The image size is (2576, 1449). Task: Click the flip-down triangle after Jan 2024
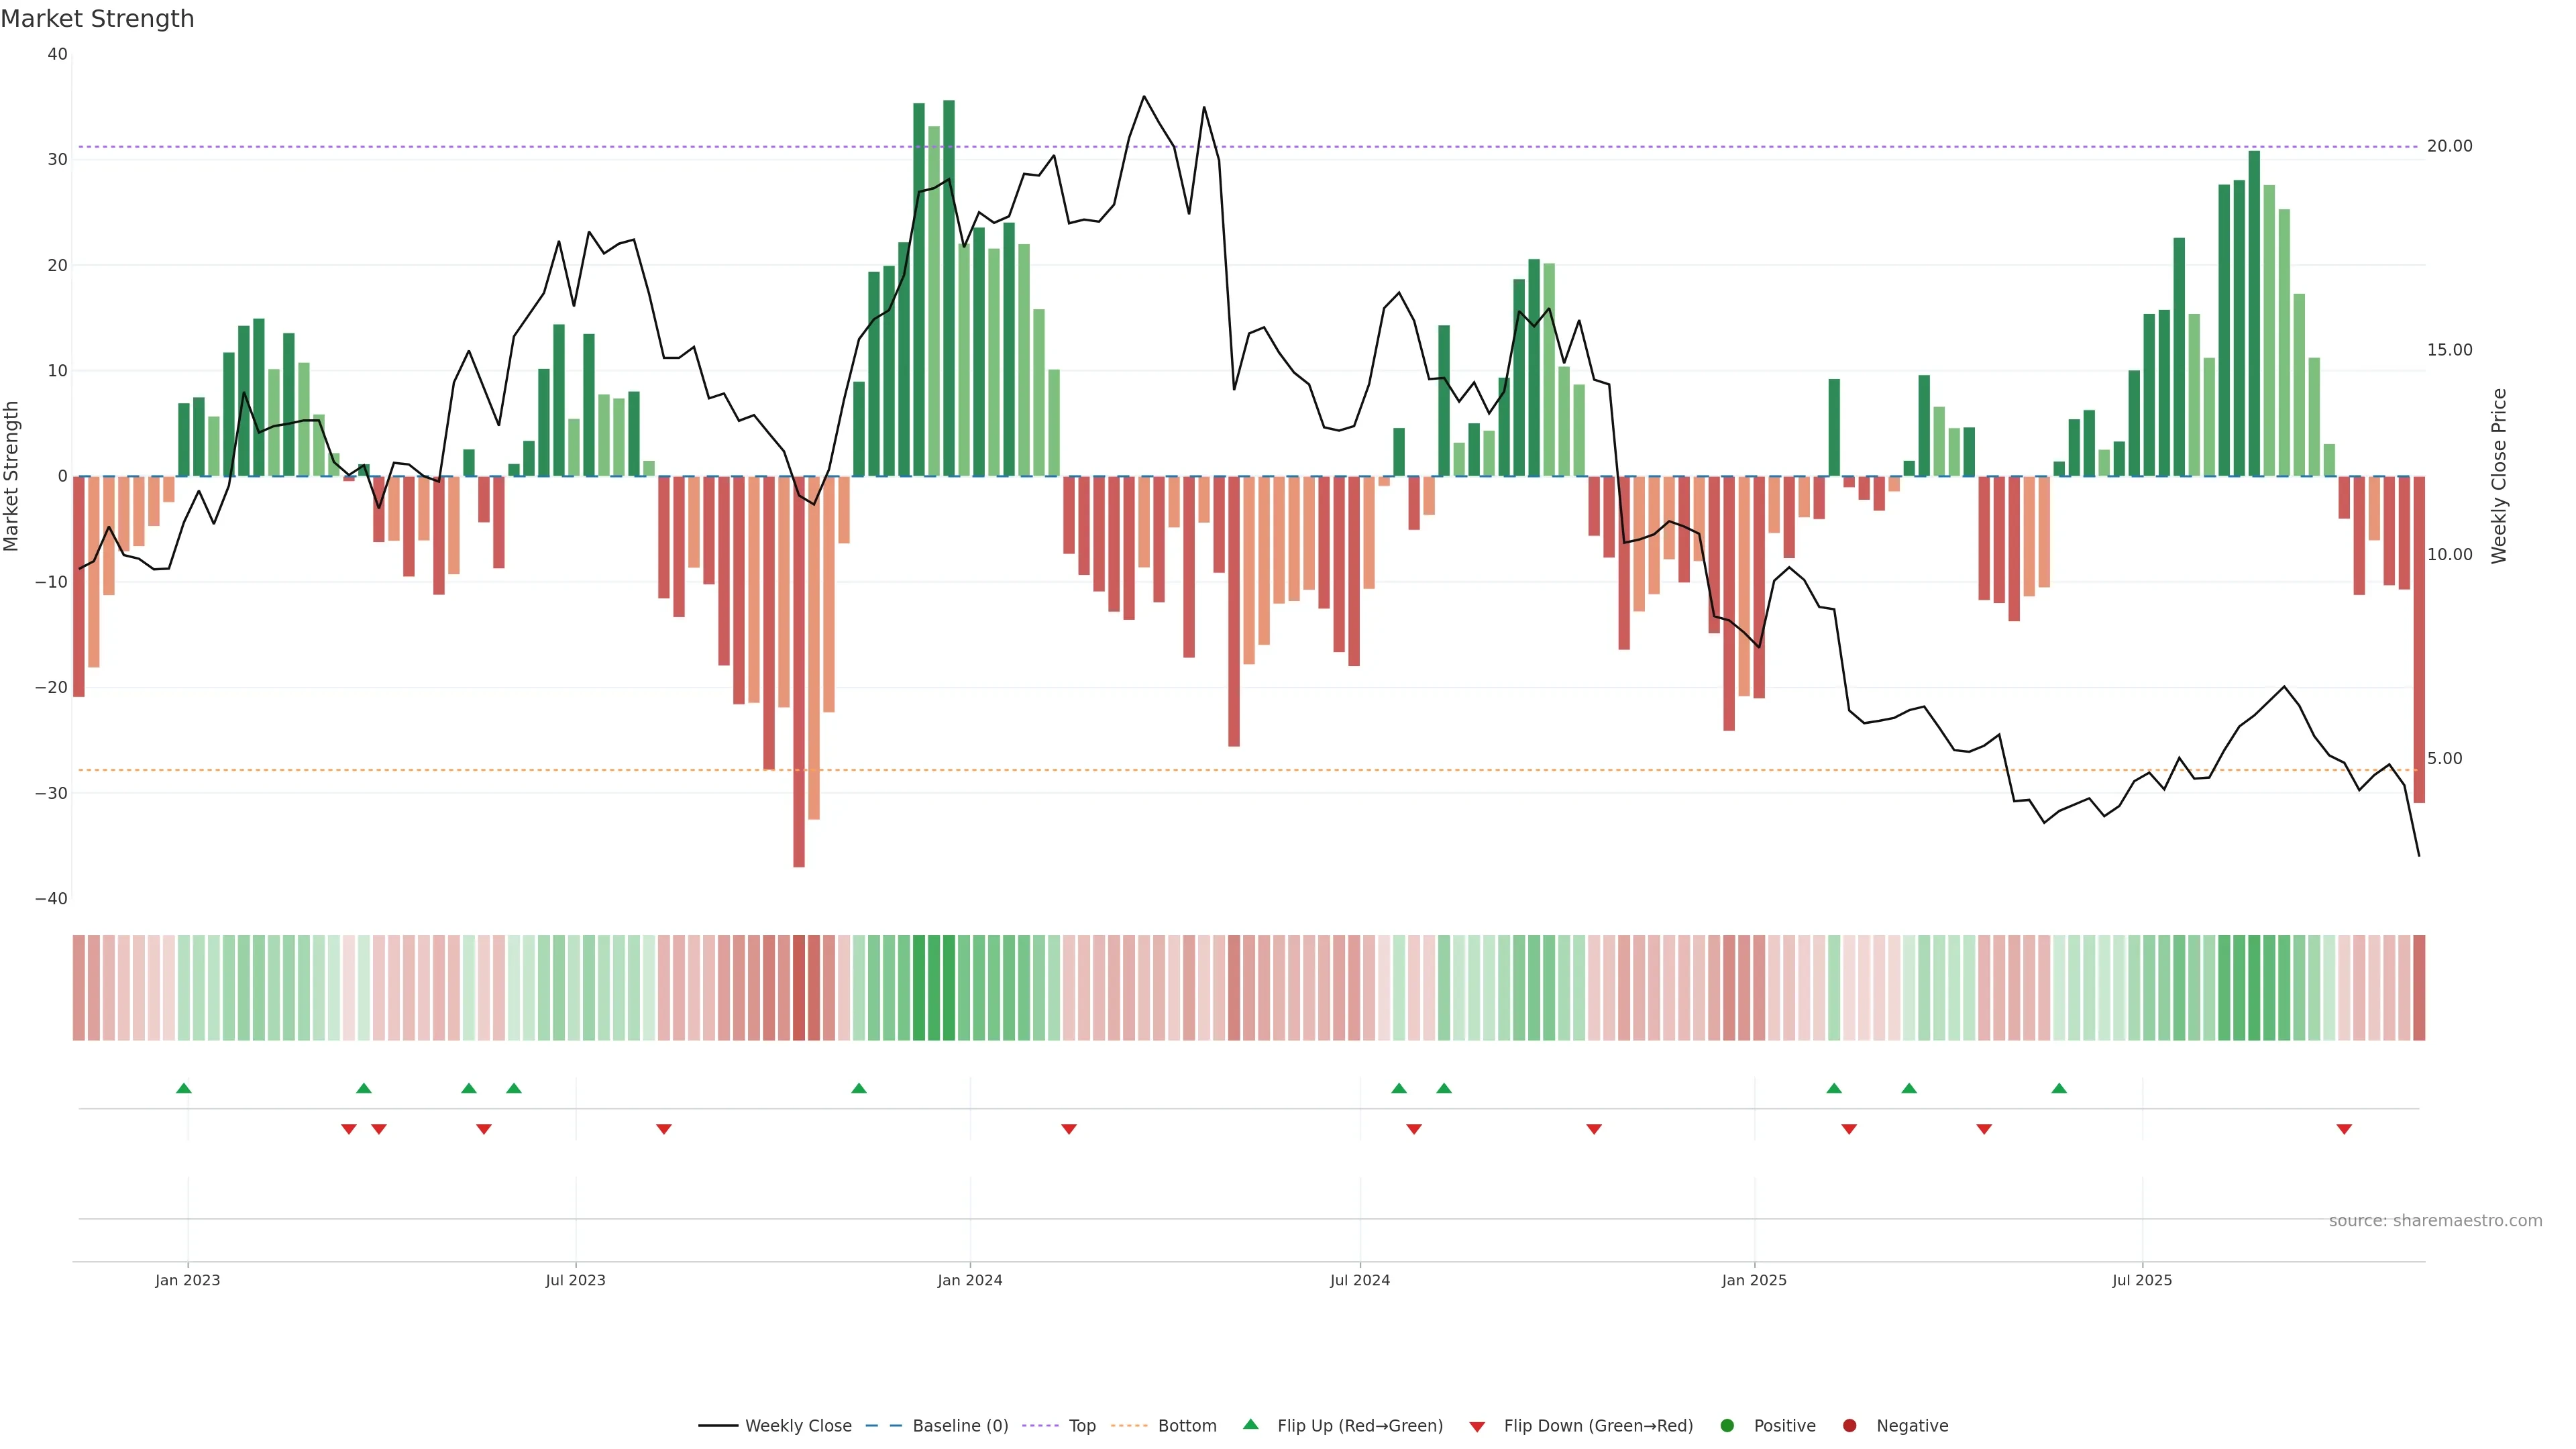tap(1069, 1129)
